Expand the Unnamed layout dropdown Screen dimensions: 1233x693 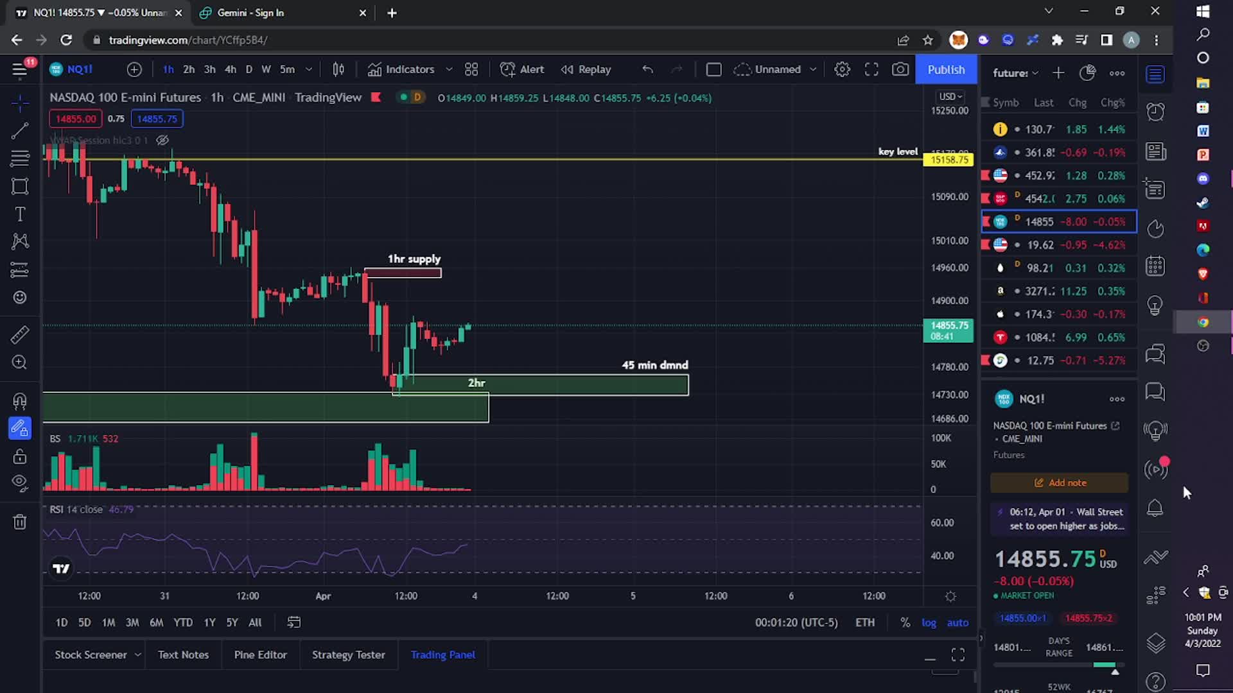813,69
